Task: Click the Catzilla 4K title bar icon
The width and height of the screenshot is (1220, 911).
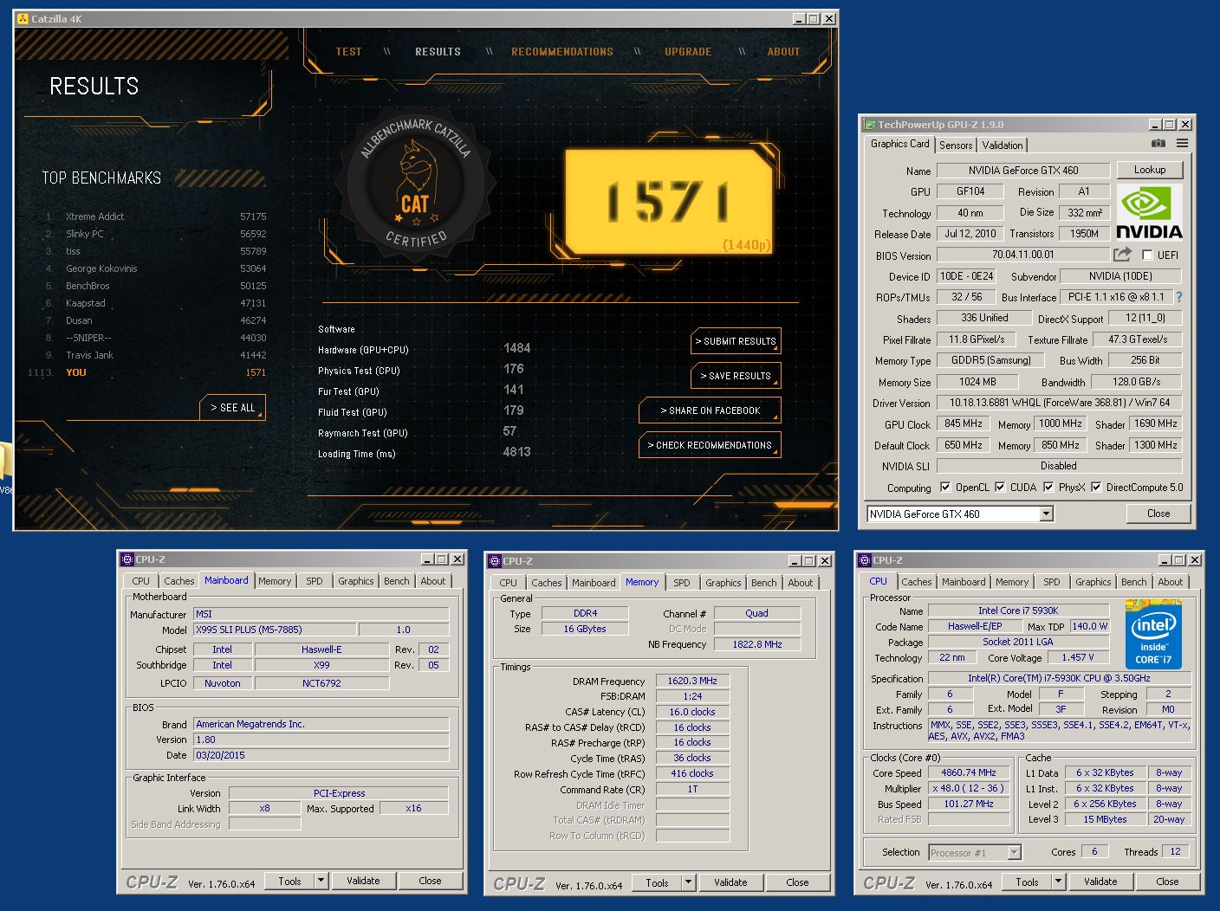Action: (23, 18)
